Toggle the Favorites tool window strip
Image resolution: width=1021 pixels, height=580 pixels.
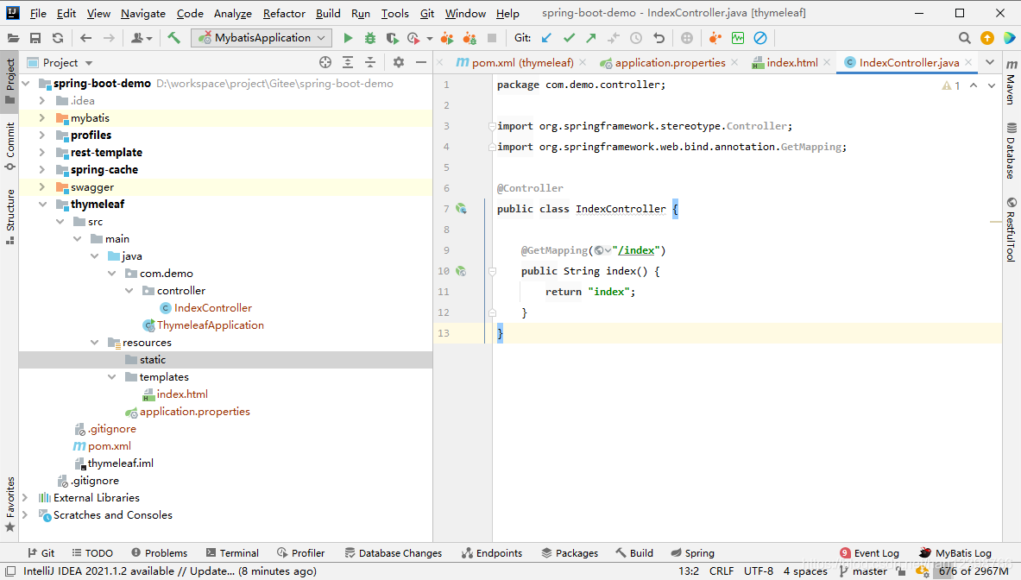pyautogui.click(x=9, y=505)
